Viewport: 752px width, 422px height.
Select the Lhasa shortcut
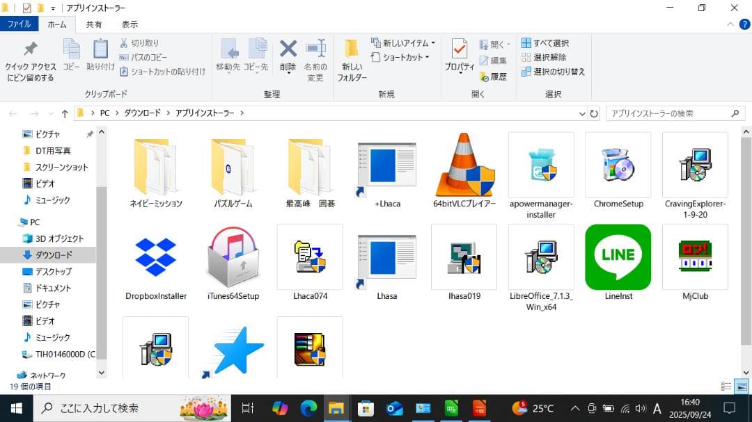(x=387, y=263)
